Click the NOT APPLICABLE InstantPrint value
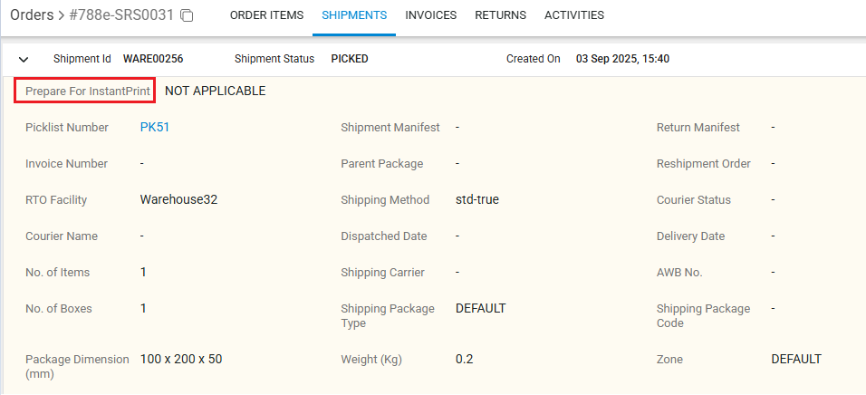866x395 pixels. 216,91
